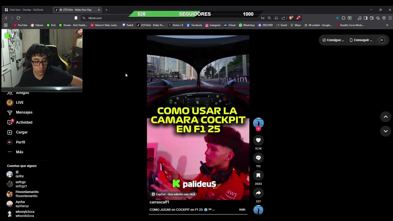Open browser zoom magnifier icon

269,18
